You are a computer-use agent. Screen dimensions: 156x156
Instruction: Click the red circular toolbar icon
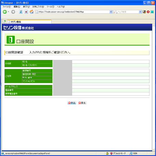[x=148, y=12]
